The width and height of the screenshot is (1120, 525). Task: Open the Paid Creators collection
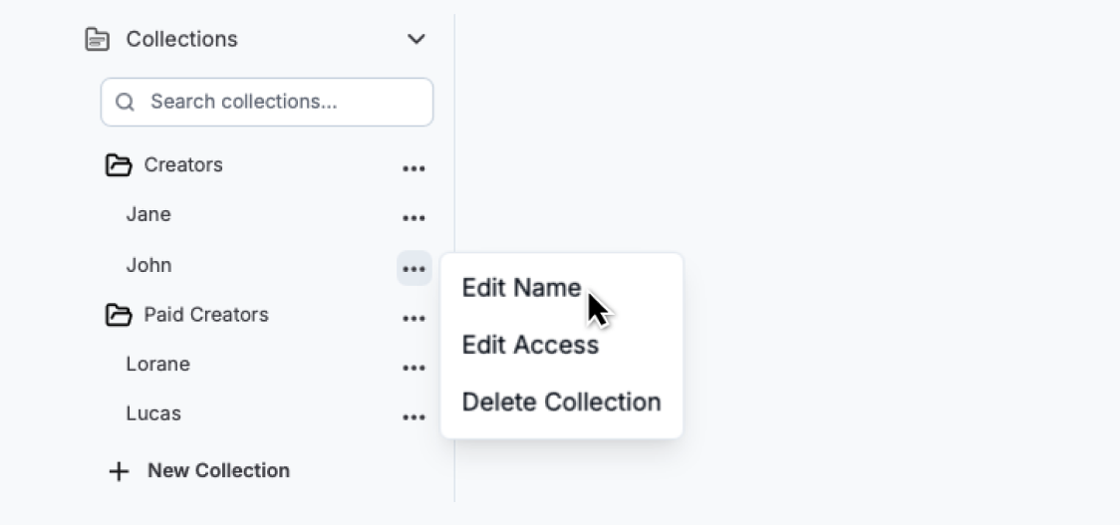[x=206, y=315]
